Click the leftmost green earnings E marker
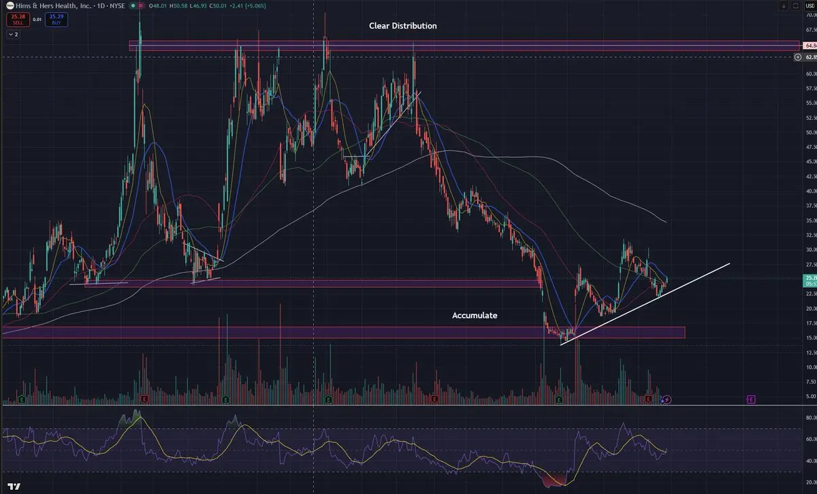 (22, 399)
